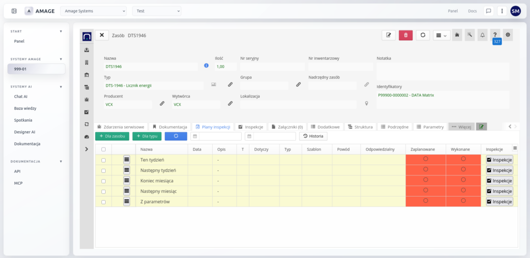Image resolution: width=530 pixels, height=258 pixels.
Task: Click the location pin icon beside Lokalizacja
Action: (x=366, y=104)
